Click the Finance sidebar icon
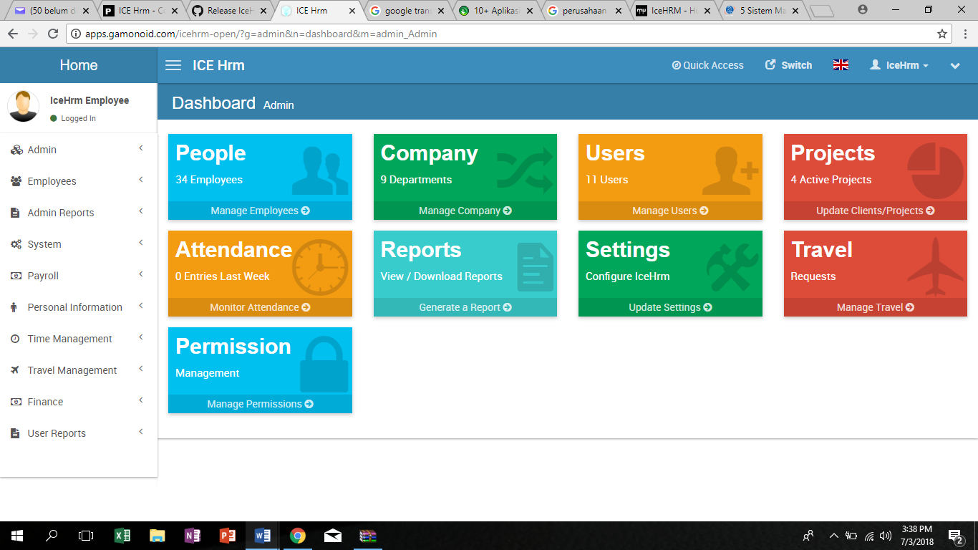 16,401
